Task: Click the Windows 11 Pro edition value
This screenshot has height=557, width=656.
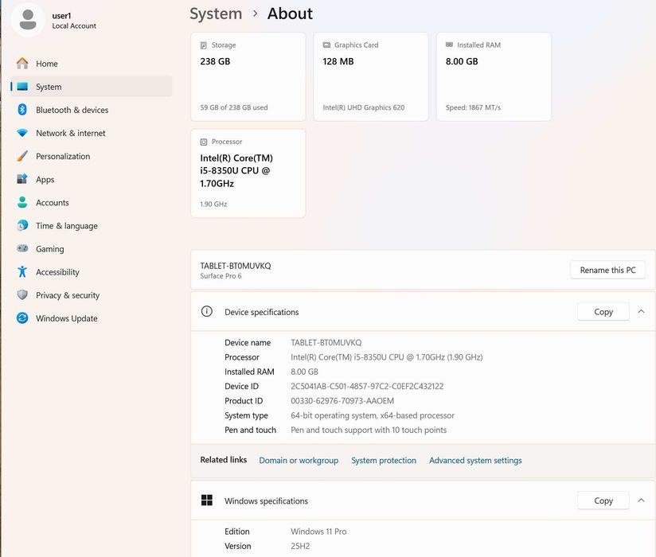Action: (318, 532)
